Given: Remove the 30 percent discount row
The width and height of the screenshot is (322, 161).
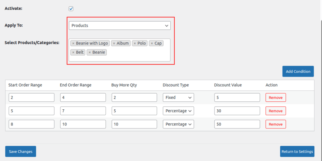Looking at the screenshot, I should tap(276, 111).
